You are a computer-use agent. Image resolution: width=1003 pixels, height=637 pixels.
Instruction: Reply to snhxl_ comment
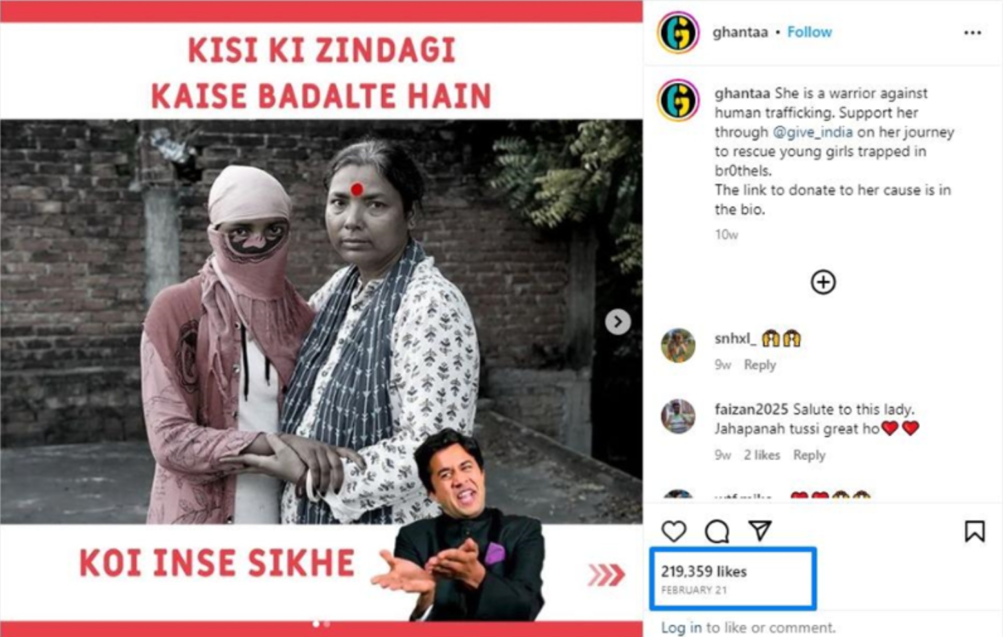coord(760,365)
